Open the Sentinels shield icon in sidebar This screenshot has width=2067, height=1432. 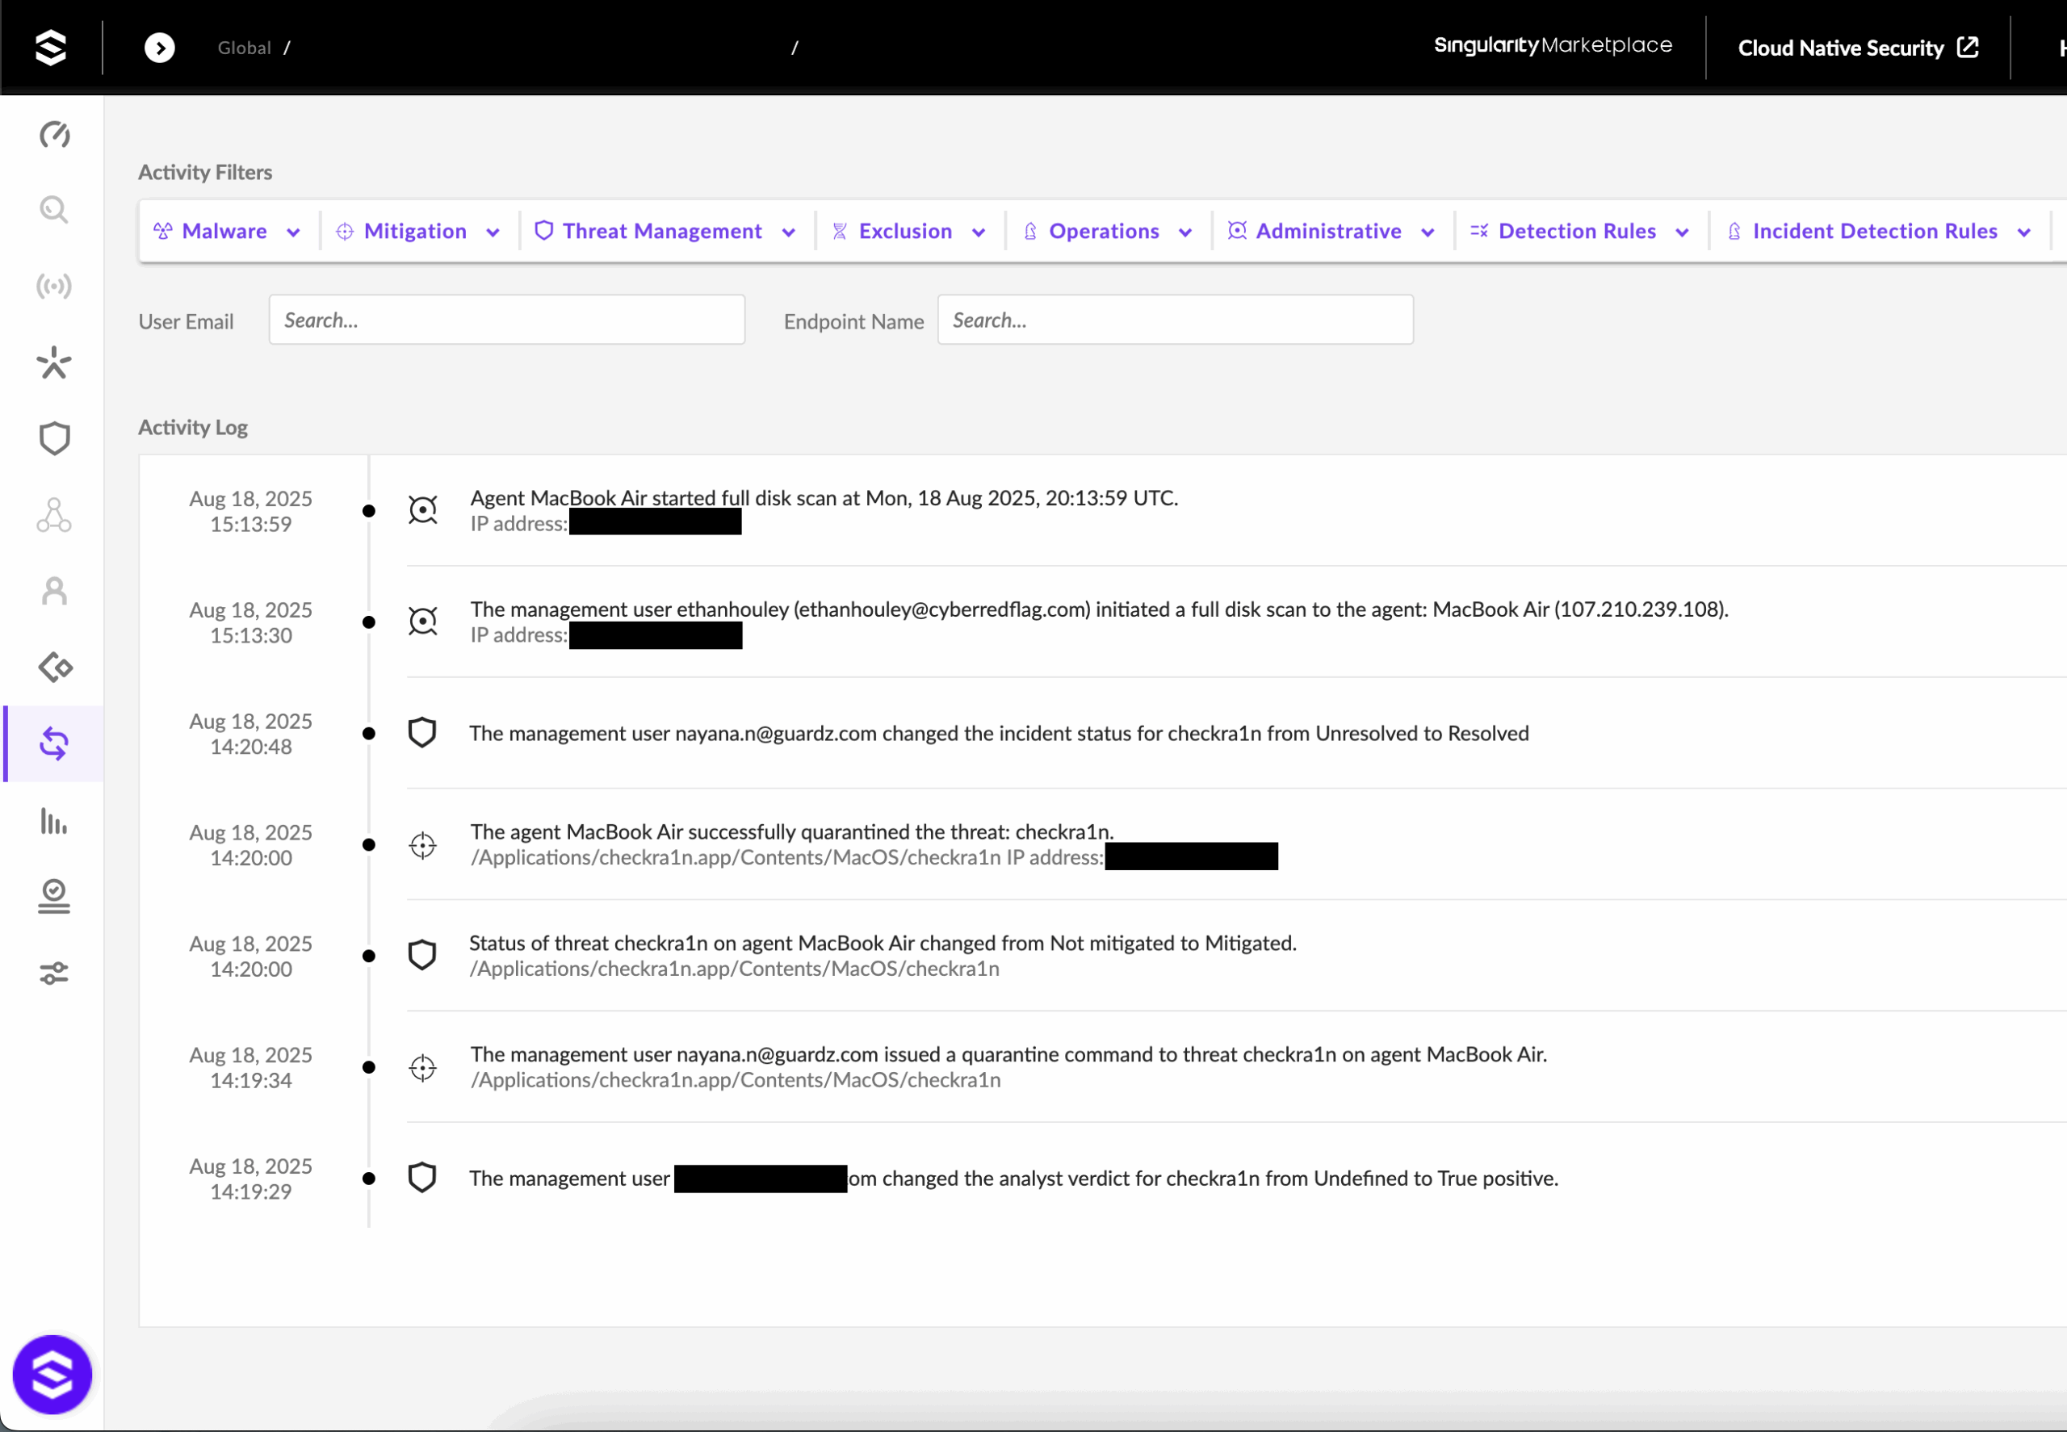click(x=54, y=439)
